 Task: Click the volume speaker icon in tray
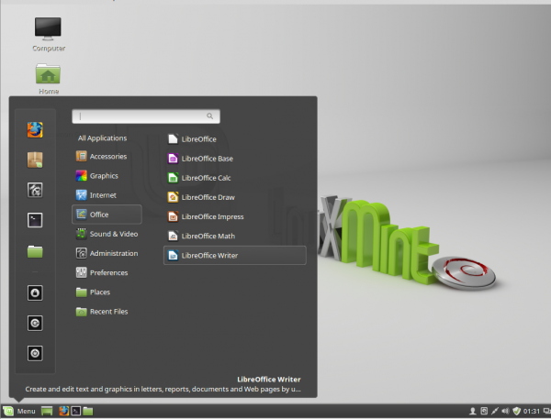tap(505, 411)
